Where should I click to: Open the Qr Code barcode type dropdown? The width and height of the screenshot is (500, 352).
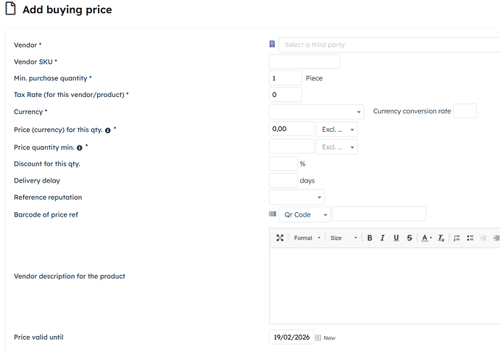click(x=304, y=214)
